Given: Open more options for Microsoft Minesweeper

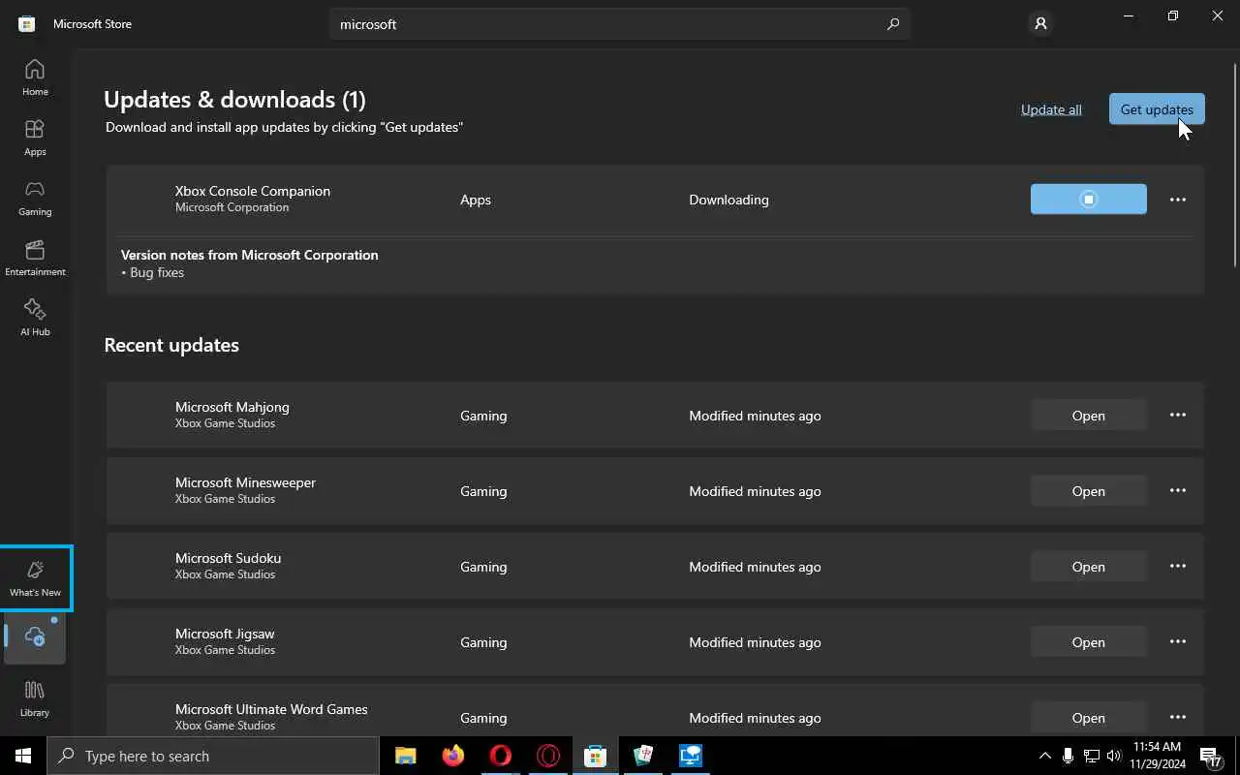Looking at the screenshot, I should (x=1178, y=490).
